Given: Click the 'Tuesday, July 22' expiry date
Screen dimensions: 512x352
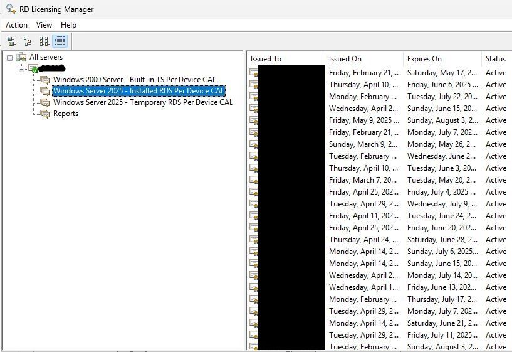Looking at the screenshot, I should (x=442, y=97).
